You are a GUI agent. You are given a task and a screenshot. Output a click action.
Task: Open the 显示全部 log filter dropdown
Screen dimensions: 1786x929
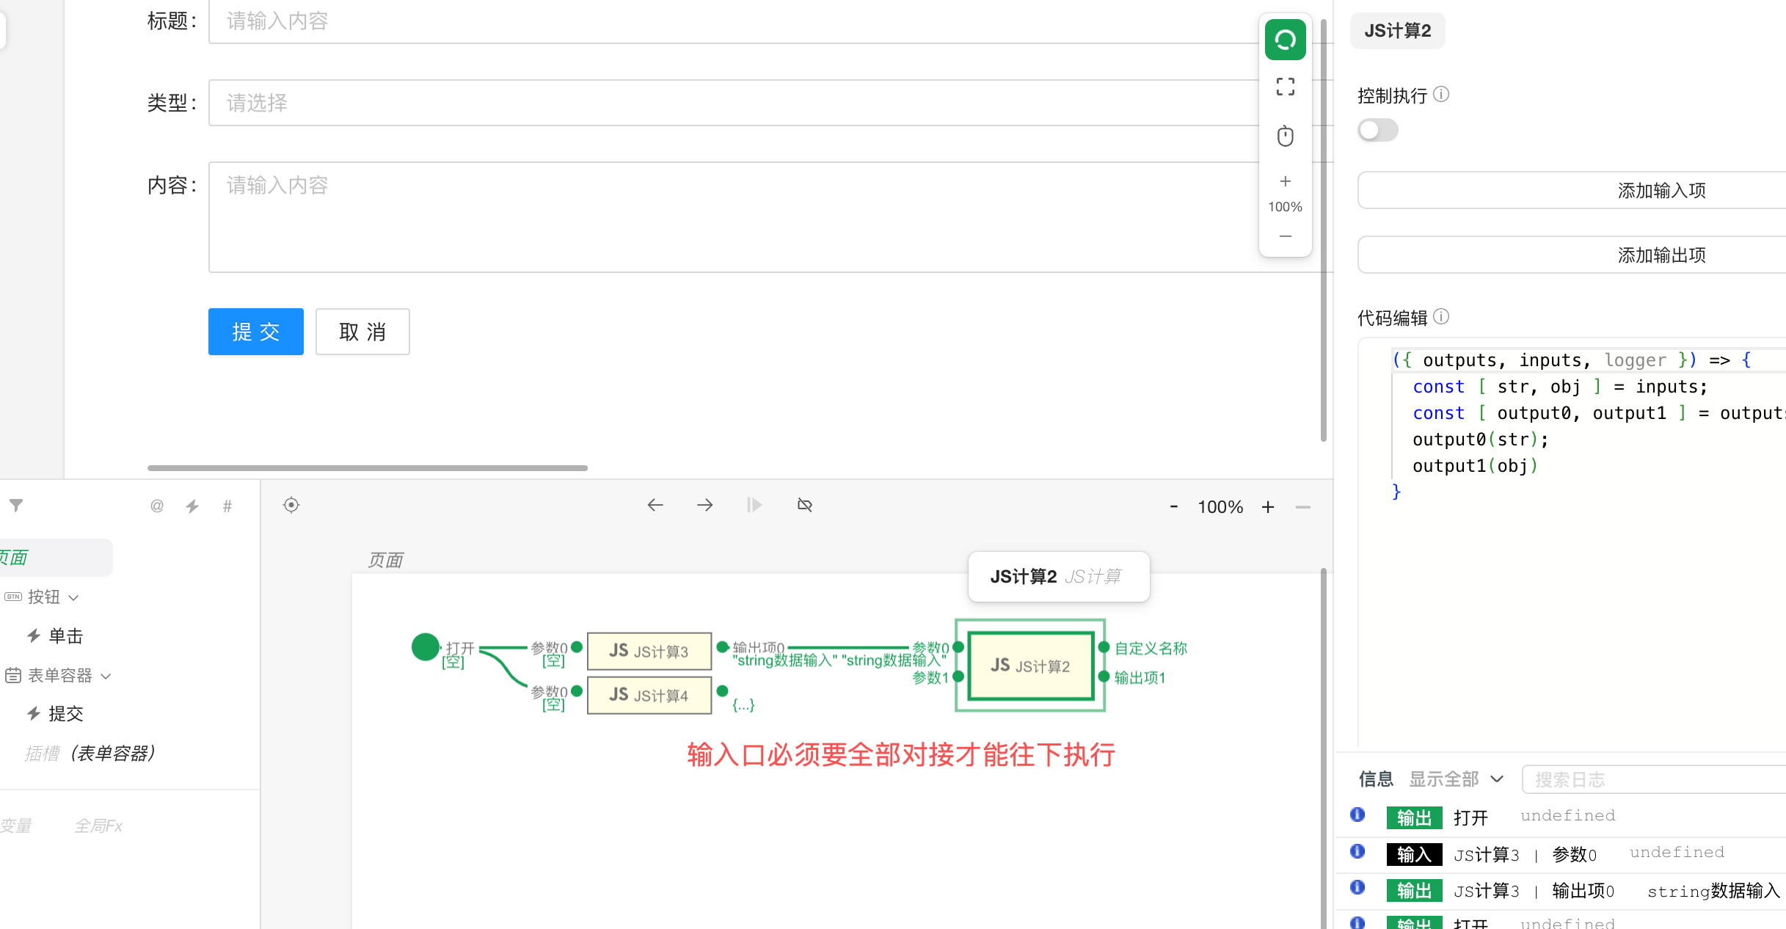click(x=1456, y=779)
